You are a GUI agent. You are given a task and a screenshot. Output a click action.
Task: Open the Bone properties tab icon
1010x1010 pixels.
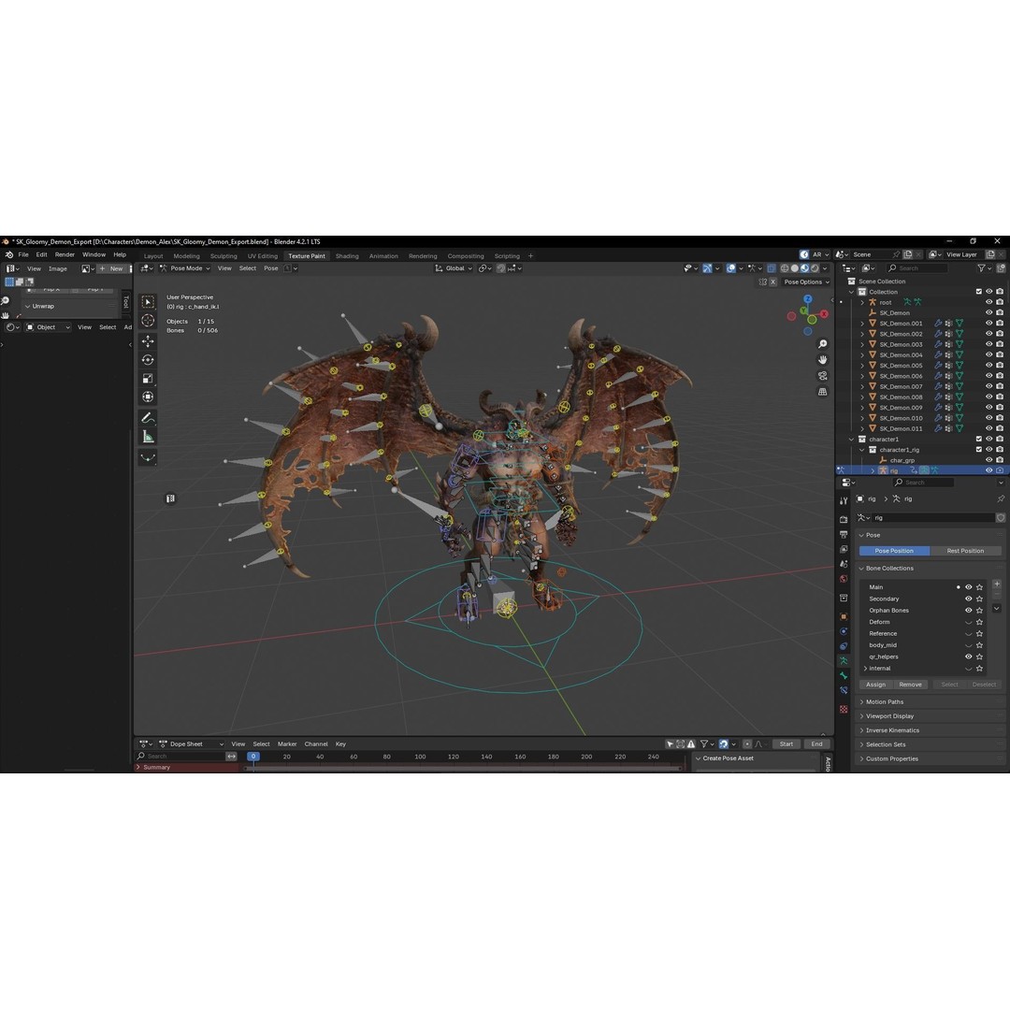[844, 675]
